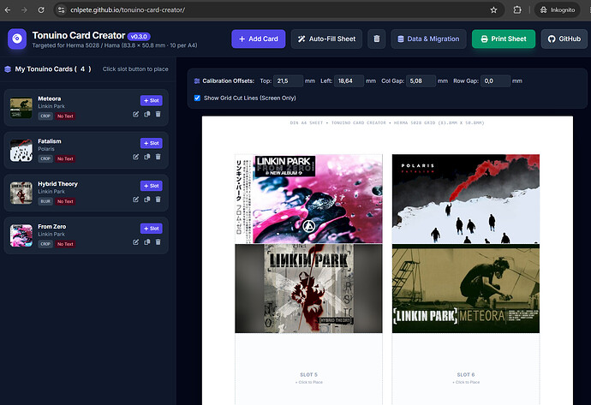The height and width of the screenshot is (405, 591).
Task: Place Fatalism using its + Slot button
Action: point(152,143)
